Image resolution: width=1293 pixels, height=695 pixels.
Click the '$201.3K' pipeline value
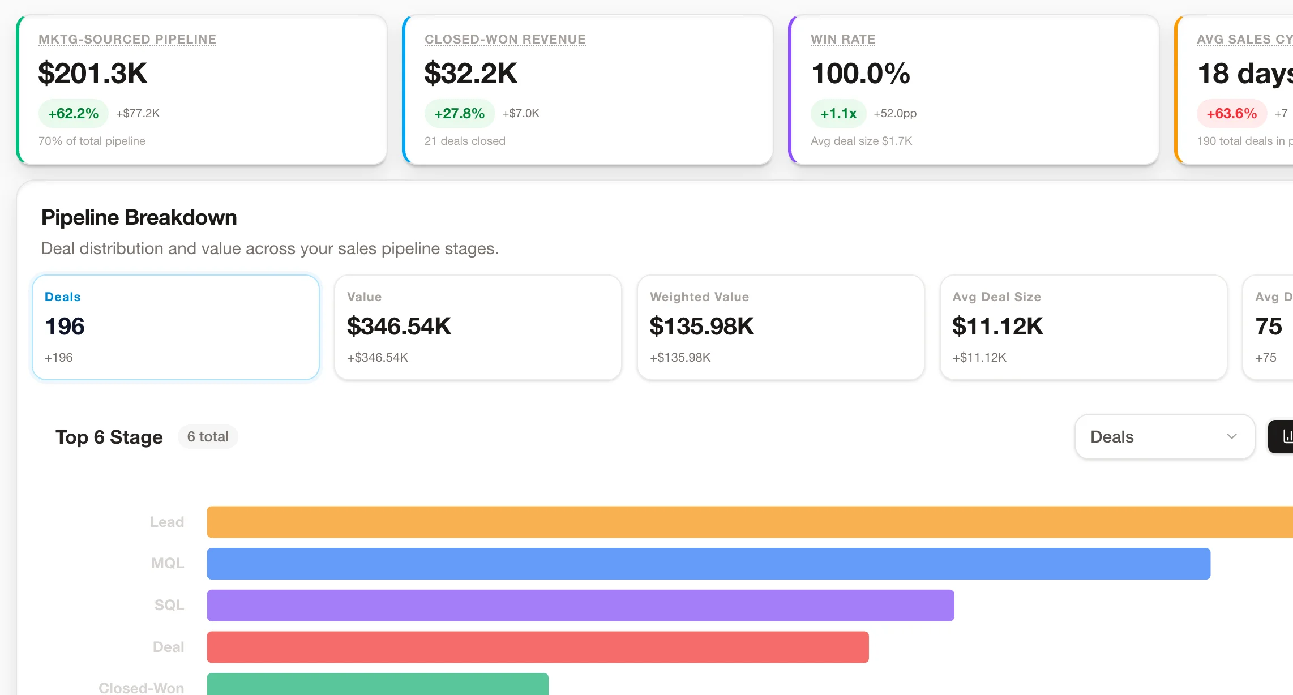pos(93,74)
